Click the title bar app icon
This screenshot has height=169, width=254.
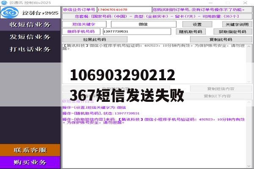pyautogui.click(x=4, y=3)
